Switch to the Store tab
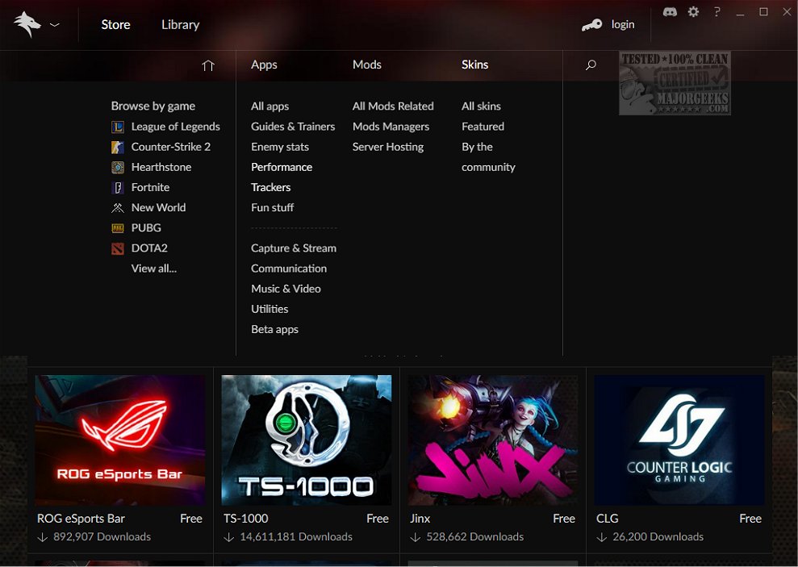Screen dimensions: 798x567 (115, 24)
